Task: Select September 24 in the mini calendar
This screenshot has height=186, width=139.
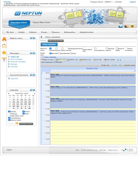Action: (x=21, y=104)
